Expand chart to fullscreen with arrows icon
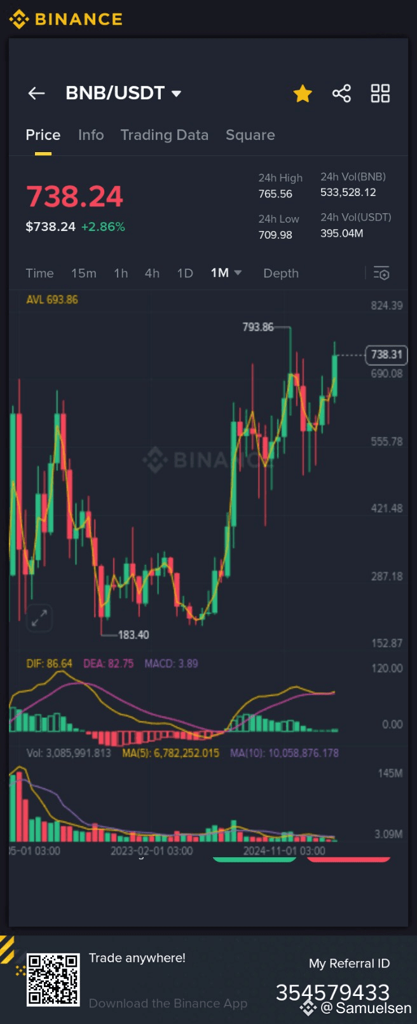417x1024 pixels. [39, 617]
